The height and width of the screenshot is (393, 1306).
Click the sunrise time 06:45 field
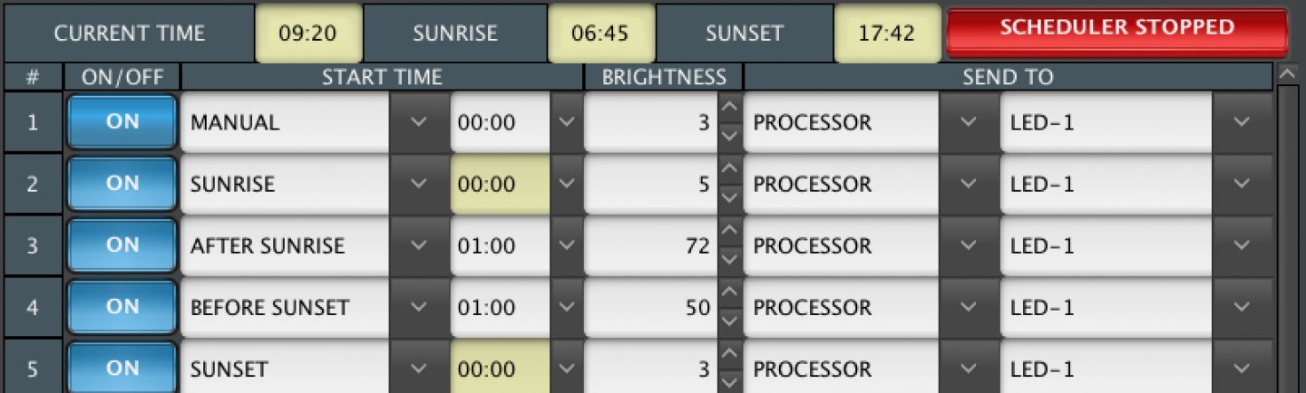(x=600, y=34)
